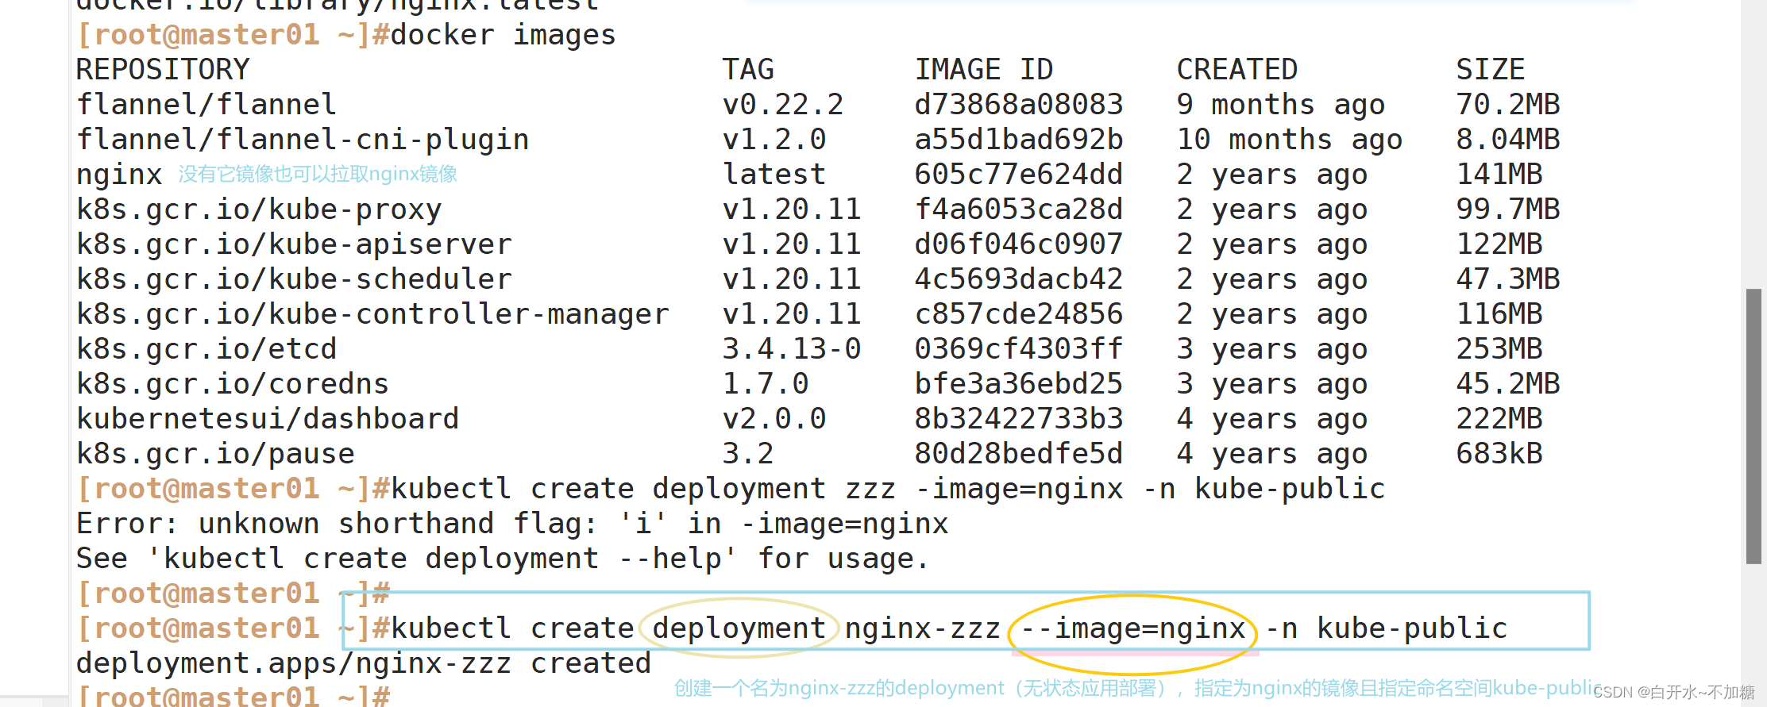Click the nginx repository name
1767x707 pixels.
click(119, 175)
